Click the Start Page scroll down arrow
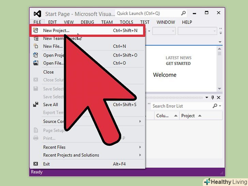248x186 pixels. [x=219, y=89]
